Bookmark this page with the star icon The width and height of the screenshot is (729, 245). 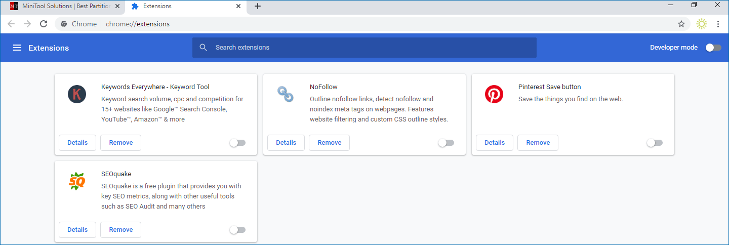pyautogui.click(x=681, y=24)
